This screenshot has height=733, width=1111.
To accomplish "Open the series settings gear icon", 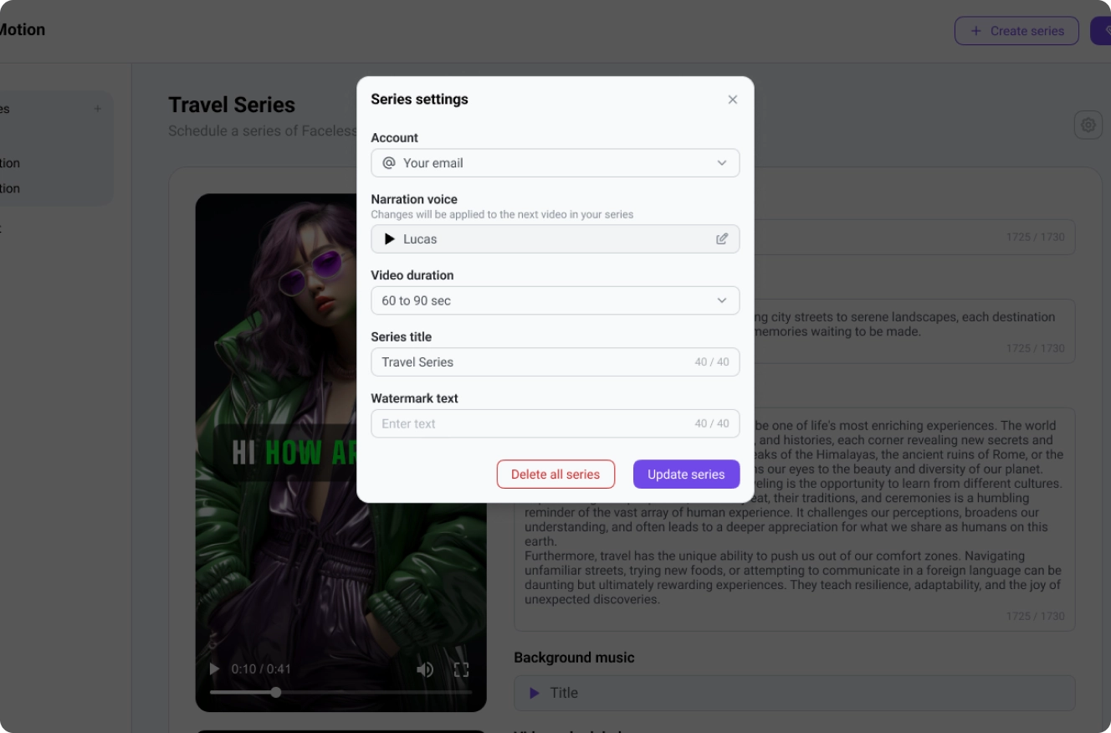I will click(1088, 125).
